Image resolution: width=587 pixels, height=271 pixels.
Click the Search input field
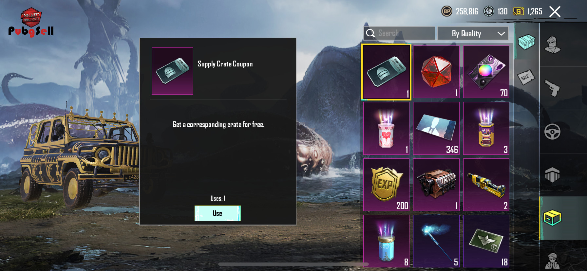point(399,33)
